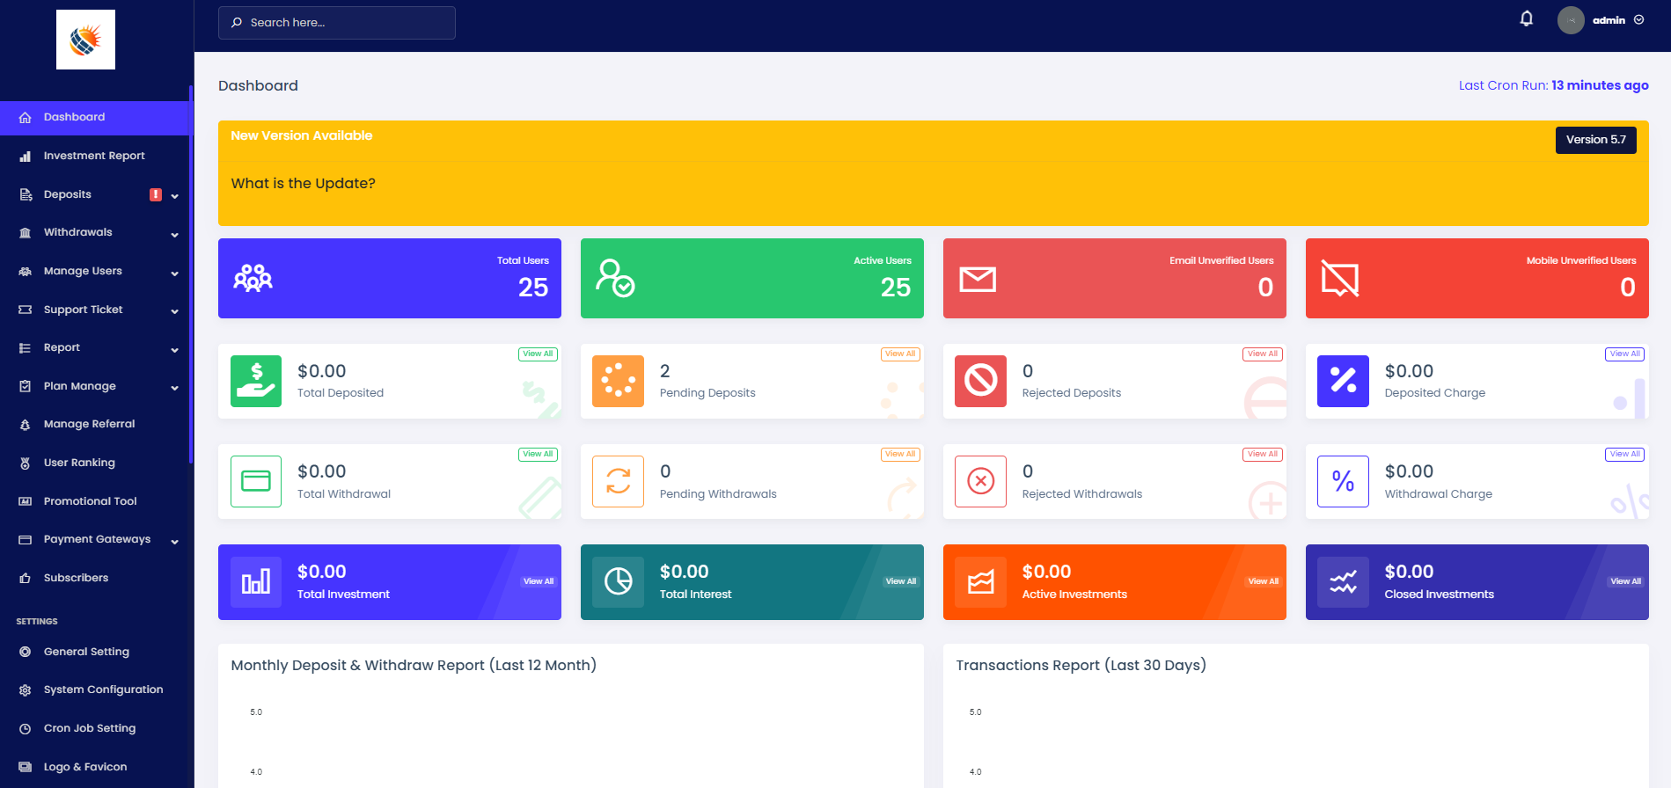View all Total Investment records
The height and width of the screenshot is (788, 1671).
tap(538, 581)
